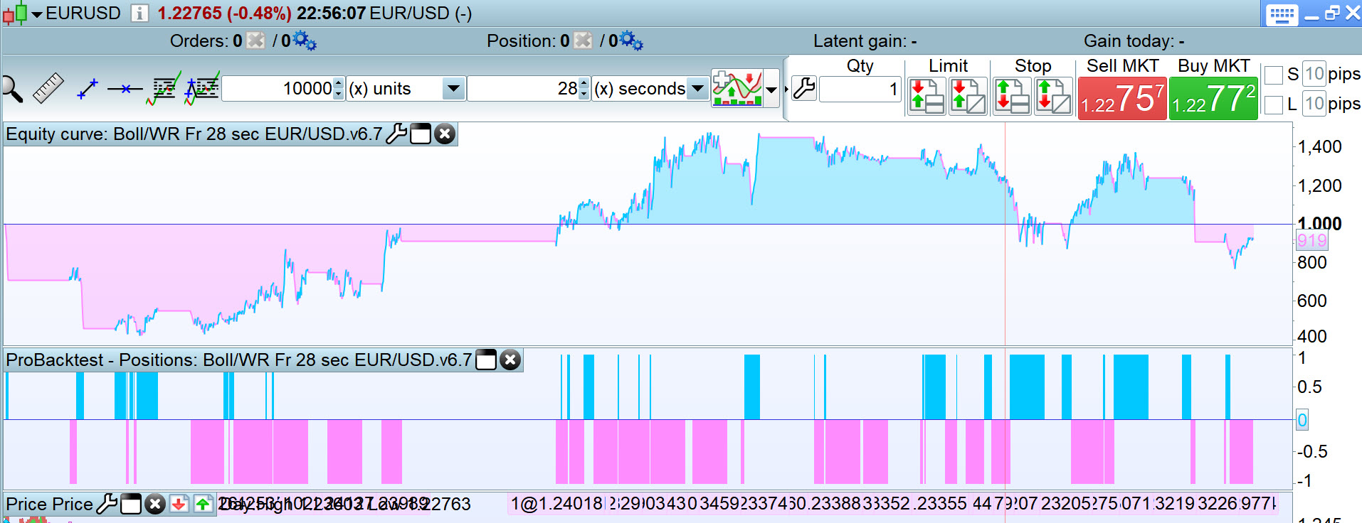Restore the chart window size
This screenshot has height=523, width=1362.
click(x=1332, y=14)
